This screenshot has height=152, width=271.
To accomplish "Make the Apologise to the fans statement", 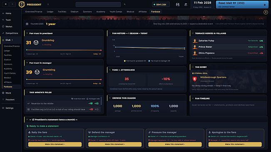I will [235, 144].
